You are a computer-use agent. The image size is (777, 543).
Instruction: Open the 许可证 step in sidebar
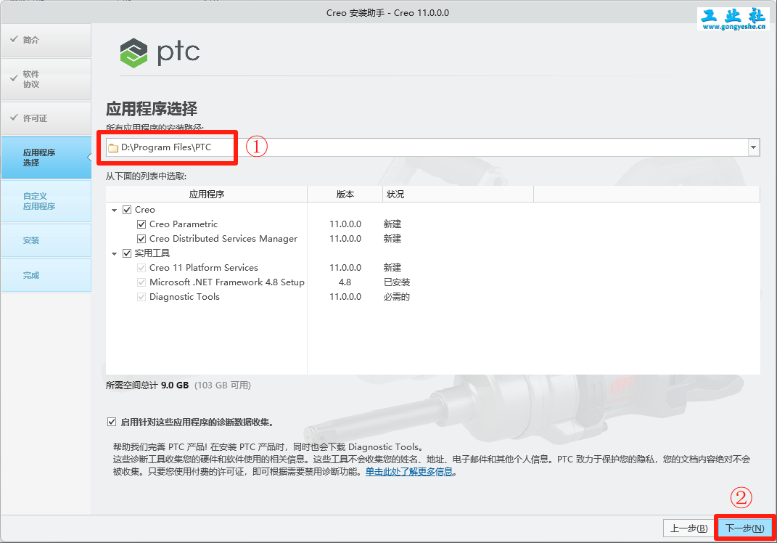coord(46,118)
